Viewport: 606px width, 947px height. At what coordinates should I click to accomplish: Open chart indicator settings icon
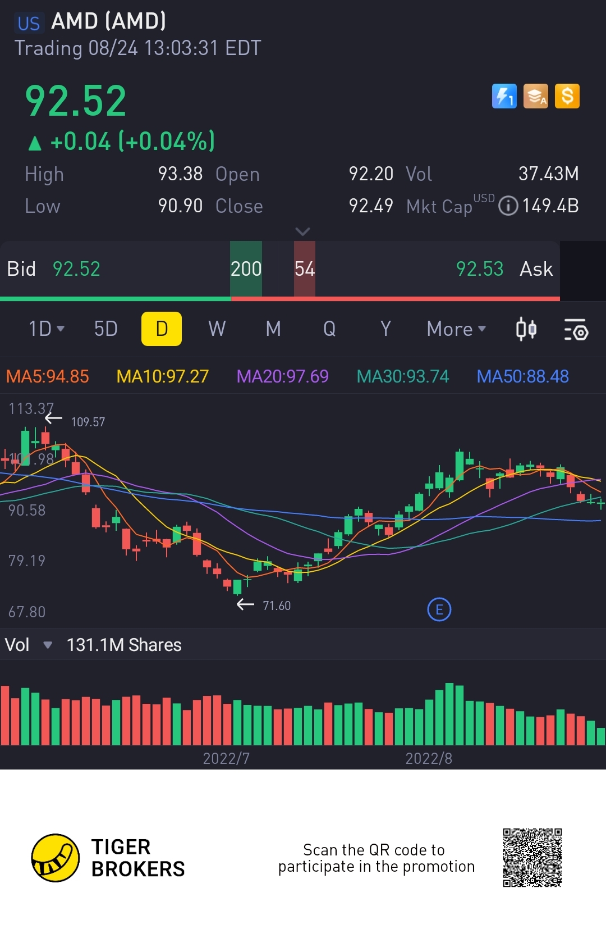pyautogui.click(x=576, y=329)
